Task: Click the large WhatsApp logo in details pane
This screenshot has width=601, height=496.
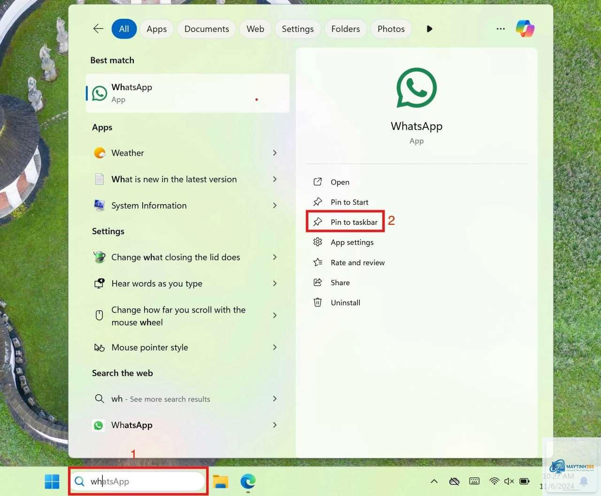Action: click(416, 88)
